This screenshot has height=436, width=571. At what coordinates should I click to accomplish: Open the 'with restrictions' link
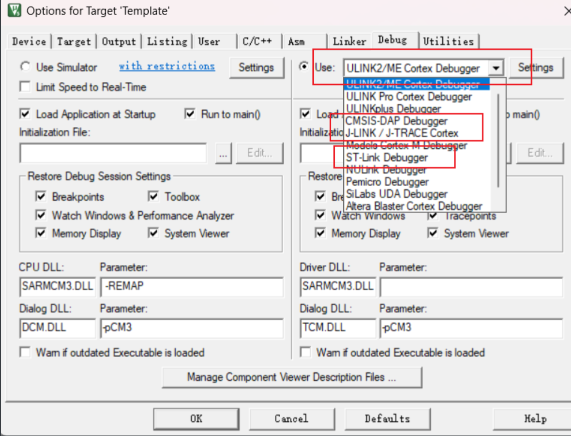point(167,66)
